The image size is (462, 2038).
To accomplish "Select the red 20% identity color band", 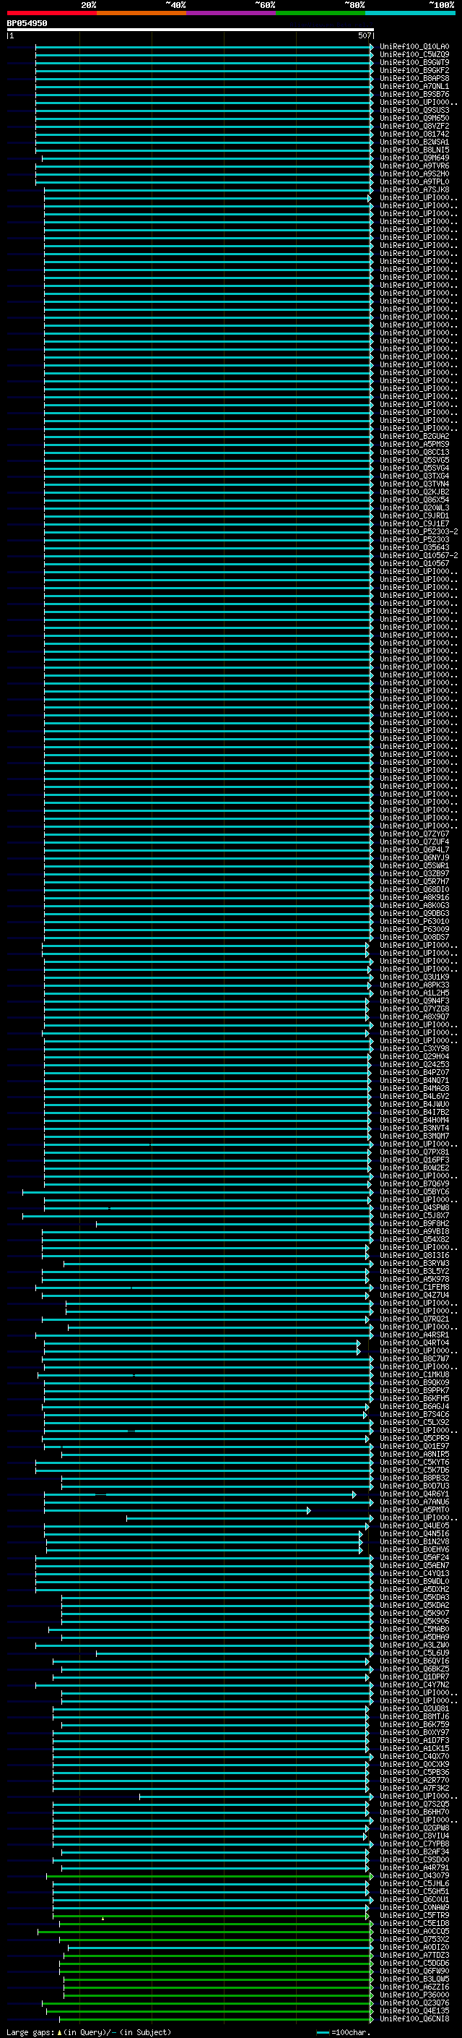I will [x=51, y=13].
